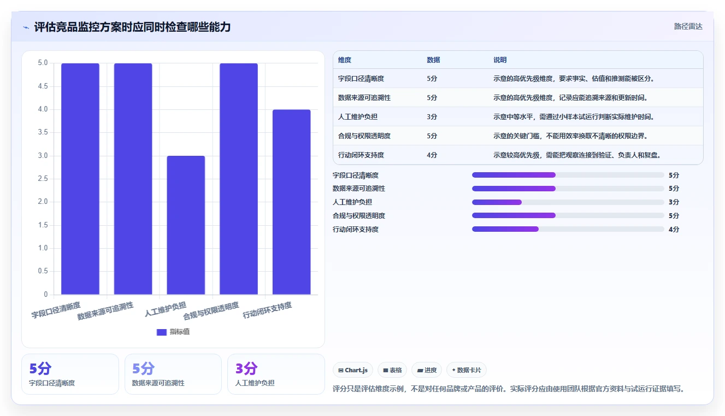Click the 3分 value in 人工维护负担 table row
725x416 pixels.
click(x=432, y=117)
